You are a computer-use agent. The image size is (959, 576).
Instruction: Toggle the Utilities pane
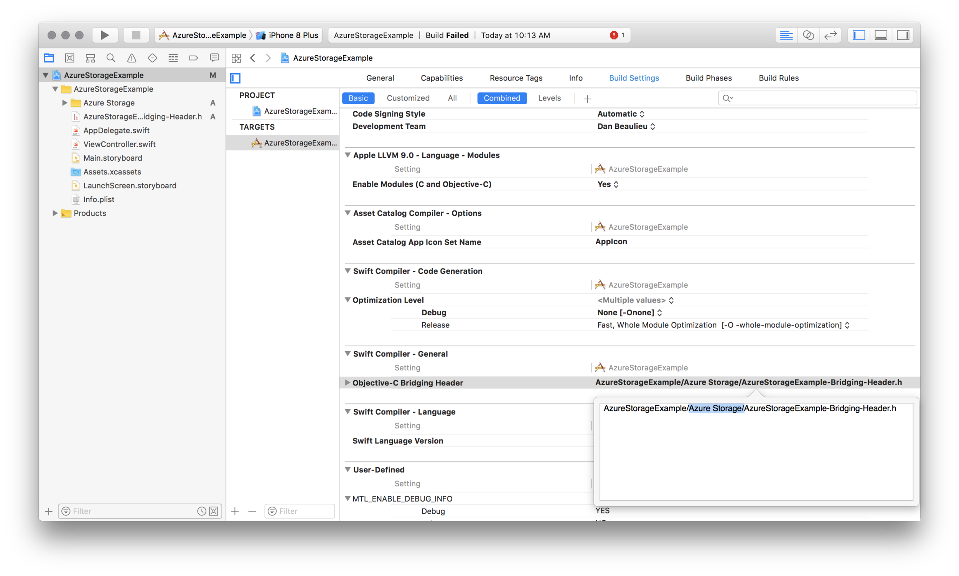[903, 35]
